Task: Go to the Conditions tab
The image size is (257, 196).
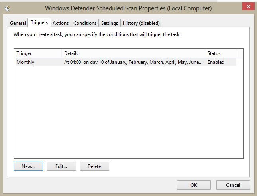Action: (85, 23)
